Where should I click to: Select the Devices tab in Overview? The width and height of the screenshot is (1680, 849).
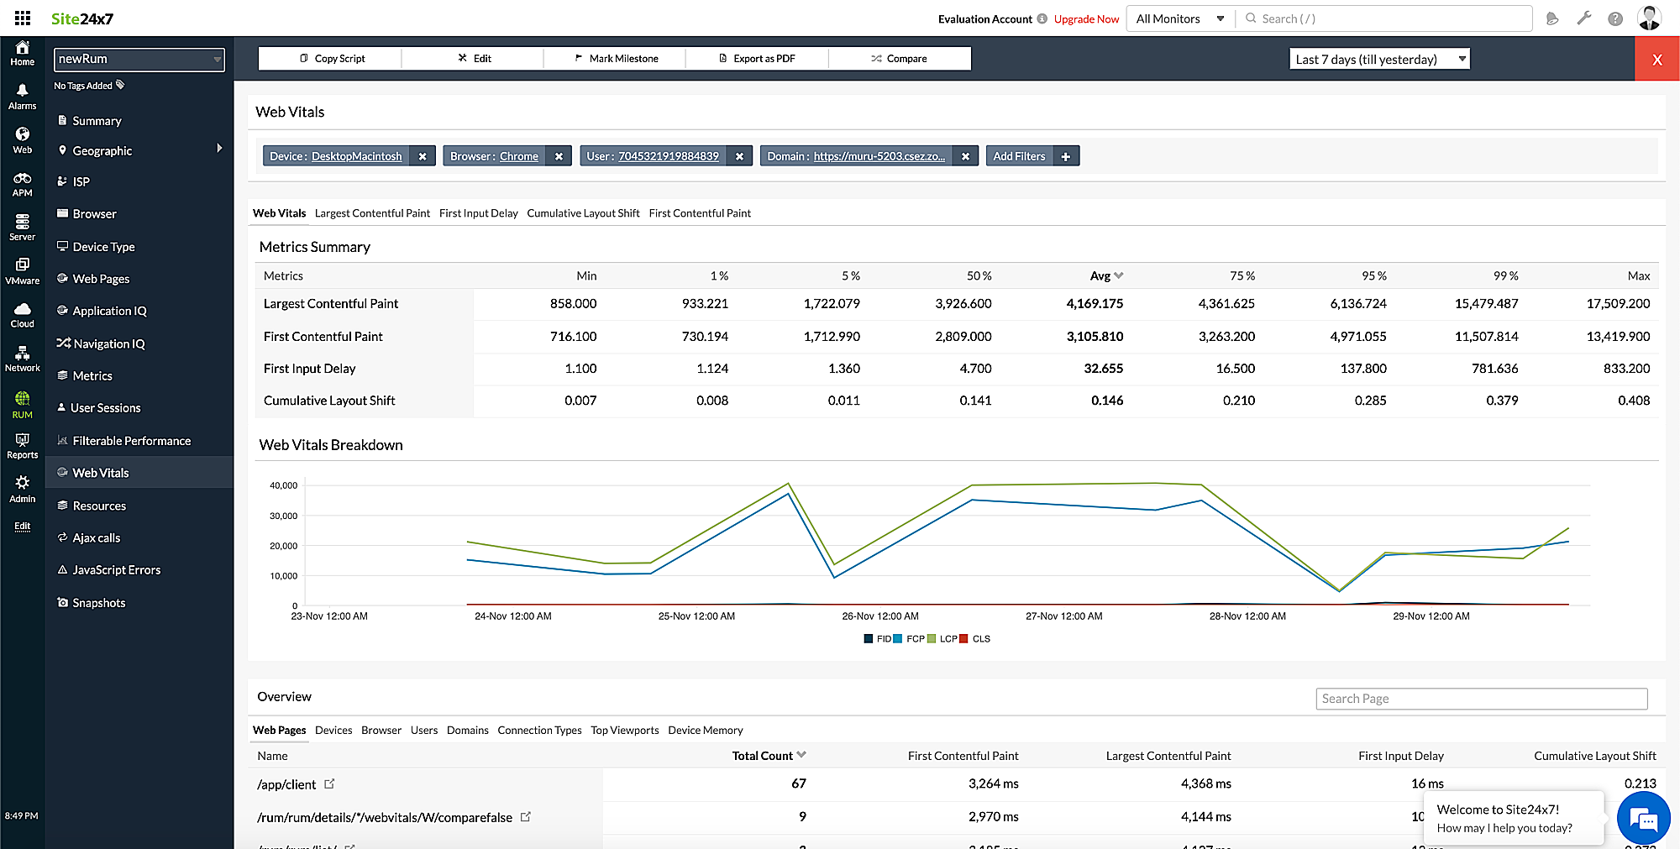pyautogui.click(x=333, y=731)
